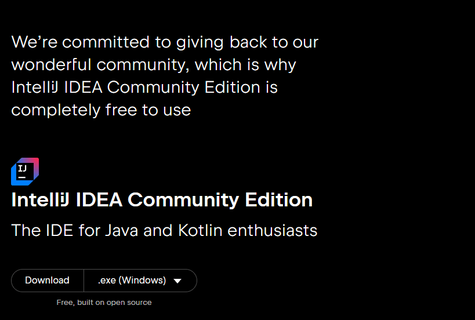Click the "The IDE for Java and Kotlin enthusiasts" subtitle

pyautogui.click(x=164, y=231)
